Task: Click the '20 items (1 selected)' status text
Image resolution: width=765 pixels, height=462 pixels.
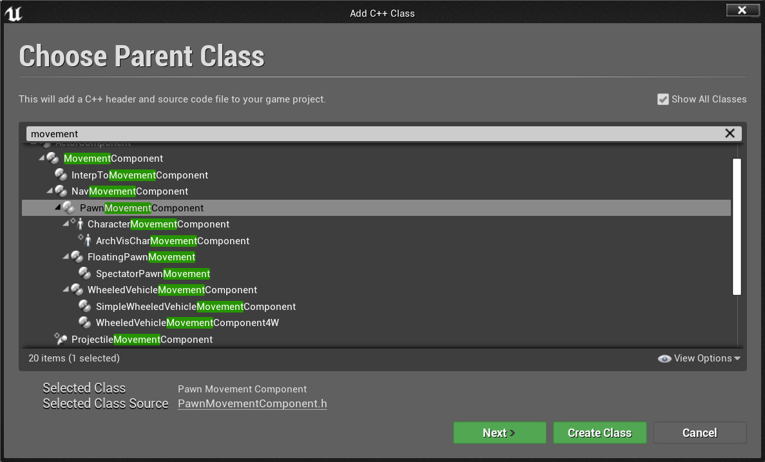Action: tap(74, 358)
